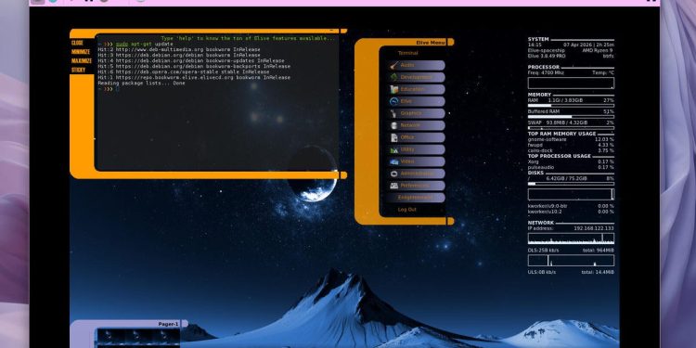
Task: Click the IP address 192.168.122.133
Action: click(594, 228)
